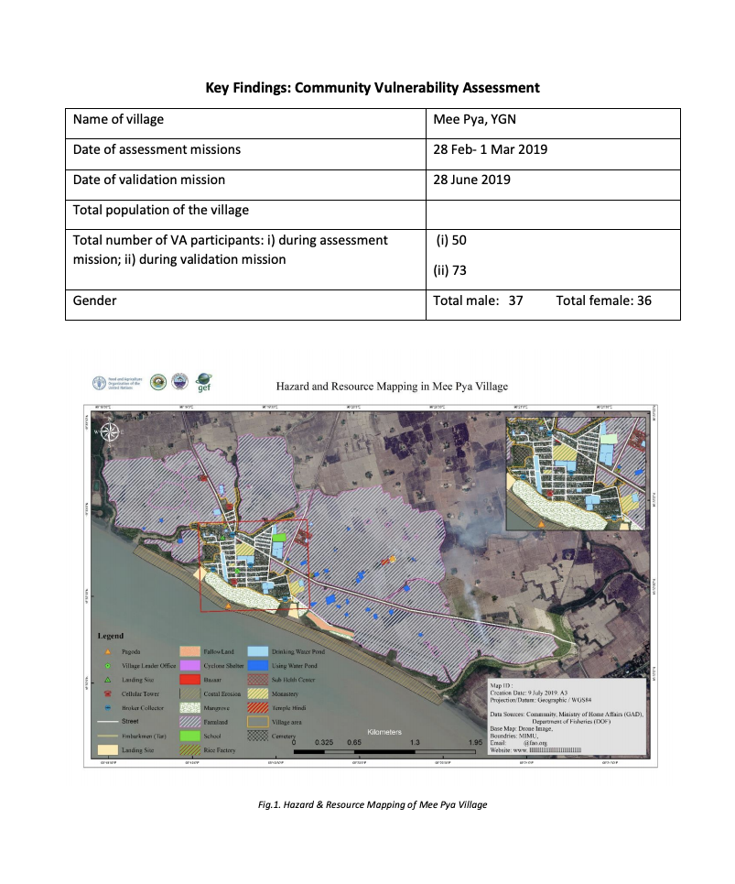Click the 'Website: www.' line
This screenshot has width=735, height=884.
click(535, 750)
